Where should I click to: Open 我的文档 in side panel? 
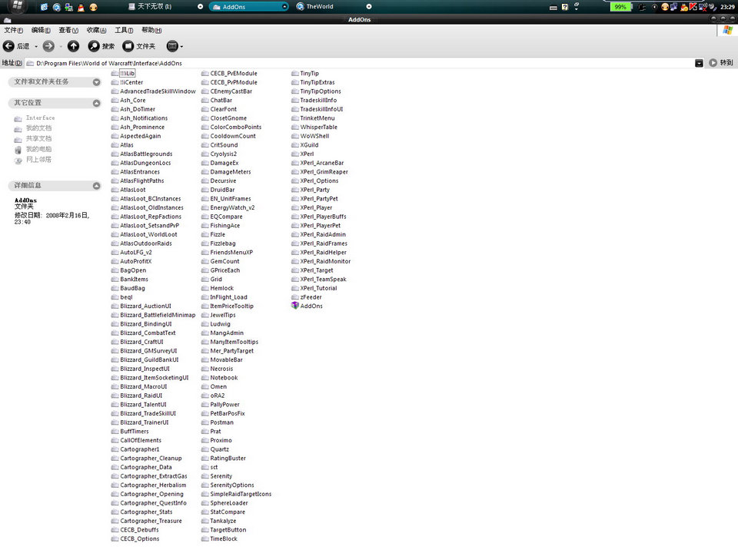(x=38, y=128)
